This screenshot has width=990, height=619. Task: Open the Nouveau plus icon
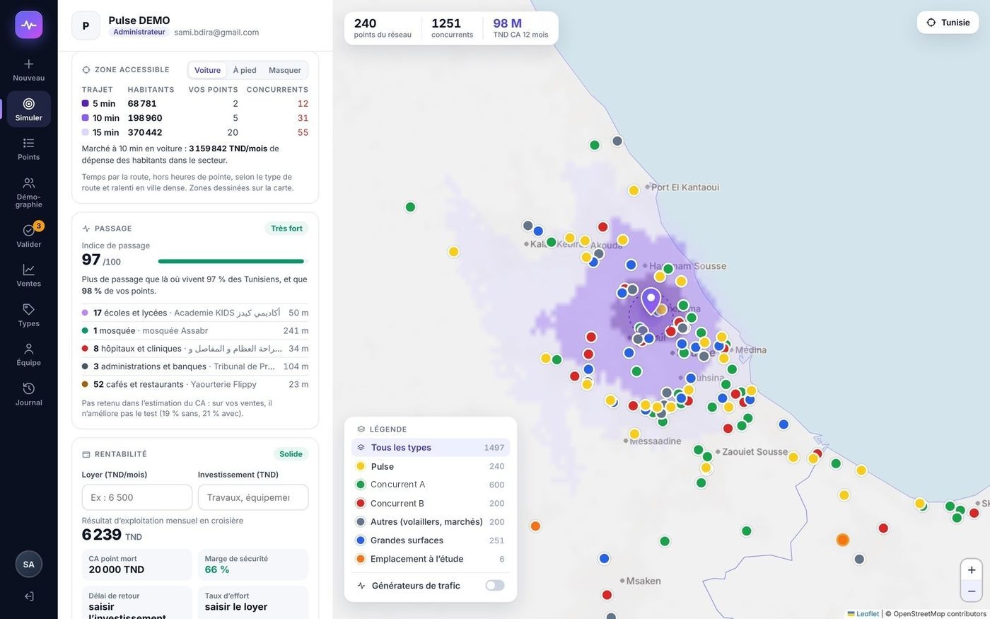[29, 64]
